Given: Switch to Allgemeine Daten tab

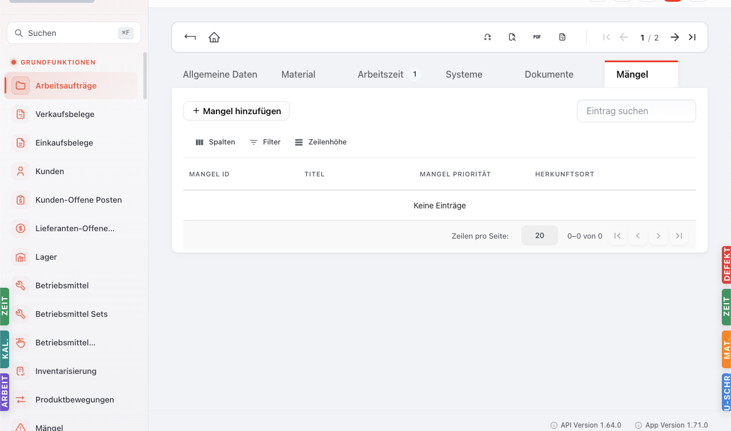Looking at the screenshot, I should [220, 74].
